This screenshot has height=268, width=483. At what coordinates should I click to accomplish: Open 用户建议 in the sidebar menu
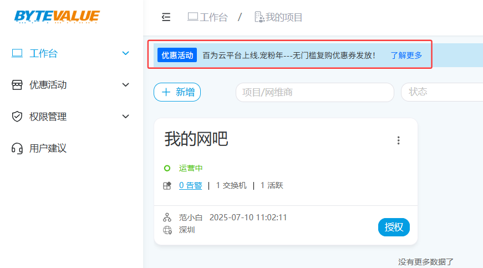pos(48,148)
